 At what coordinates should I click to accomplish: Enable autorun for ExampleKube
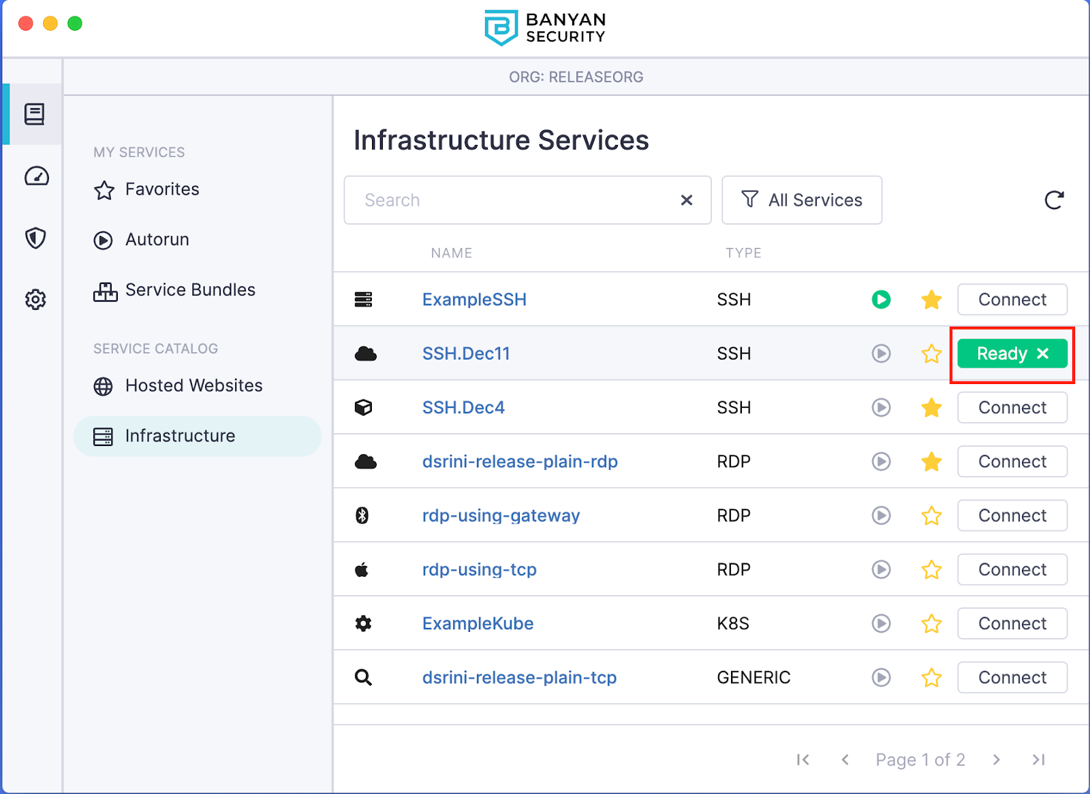[882, 623]
